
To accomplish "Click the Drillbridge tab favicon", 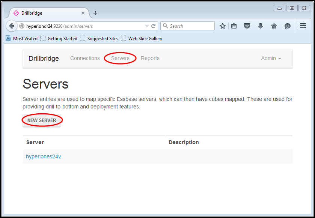I will click(16, 13).
